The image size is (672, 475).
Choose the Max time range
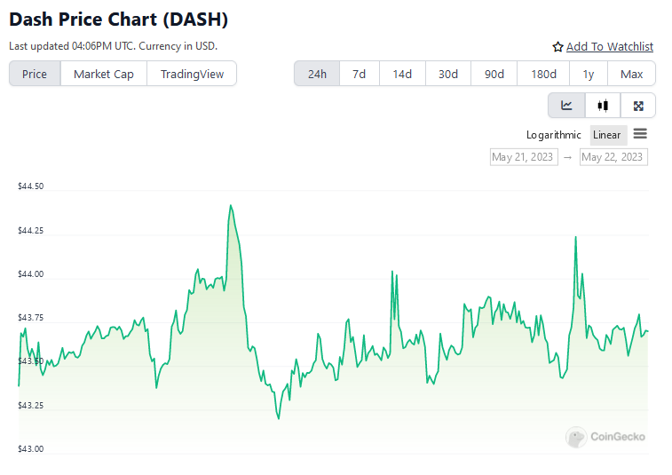632,74
